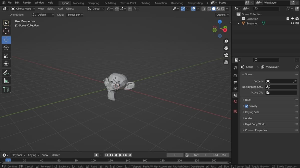
Task: Activate the Scale tool
Action: (x=6, y=56)
